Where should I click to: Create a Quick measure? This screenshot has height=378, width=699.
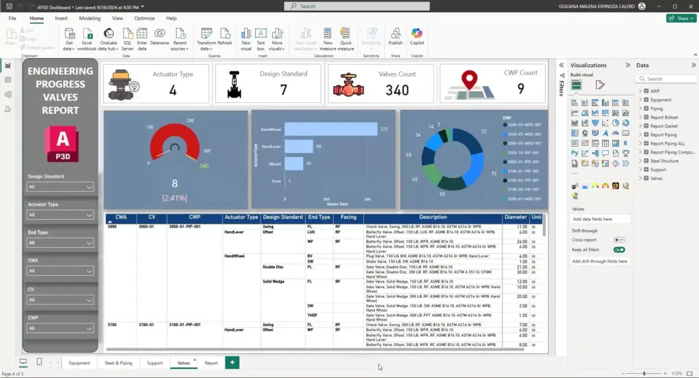tap(345, 39)
